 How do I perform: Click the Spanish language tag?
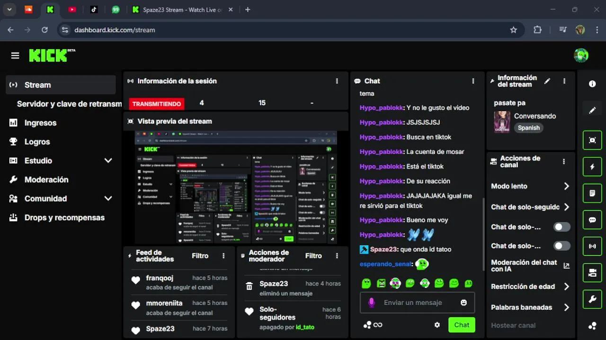click(x=529, y=128)
